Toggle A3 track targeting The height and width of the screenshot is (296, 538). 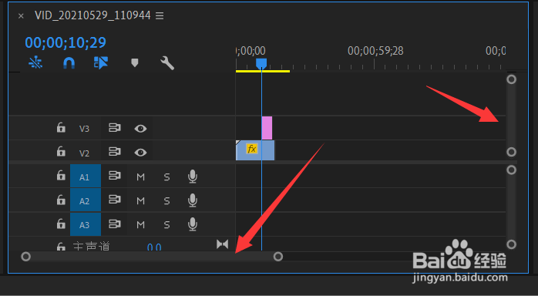click(86, 224)
